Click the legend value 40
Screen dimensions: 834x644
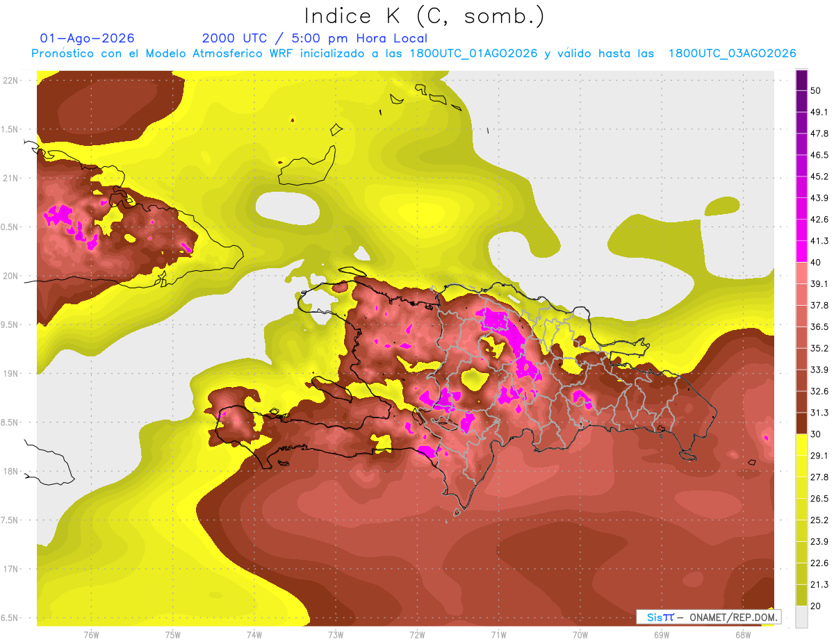817,262
